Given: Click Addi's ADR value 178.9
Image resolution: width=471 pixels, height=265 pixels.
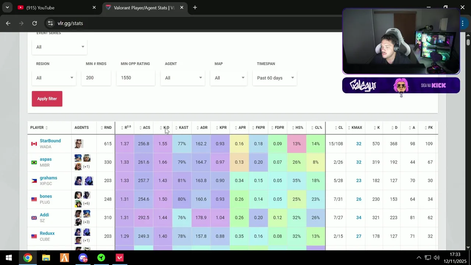Looking at the screenshot, I should (201, 218).
